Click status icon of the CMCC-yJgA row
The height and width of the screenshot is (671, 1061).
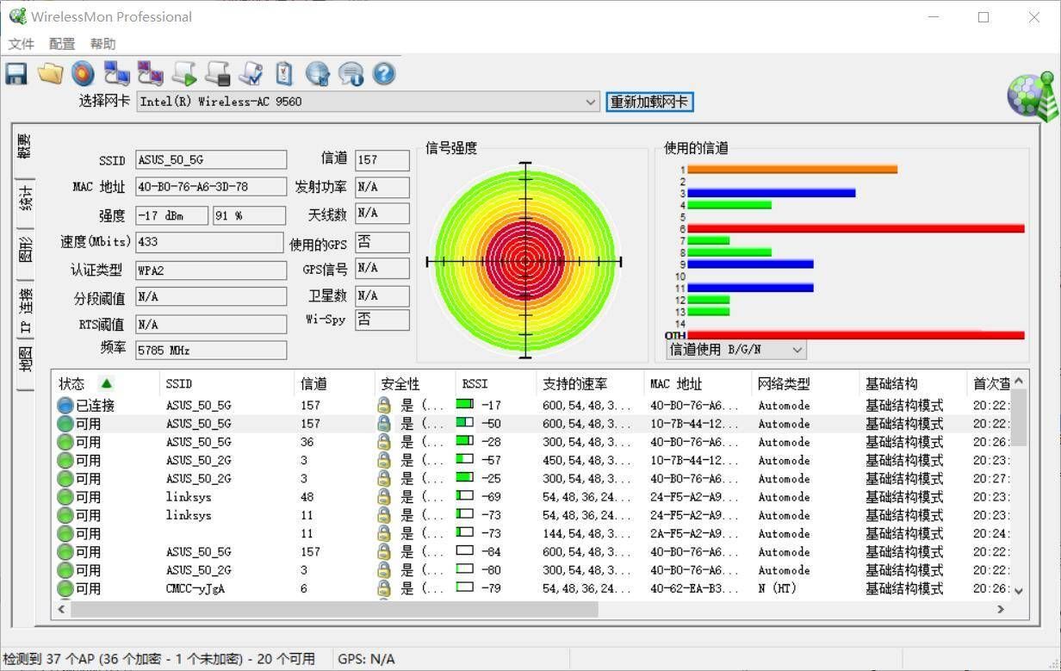click(x=65, y=588)
